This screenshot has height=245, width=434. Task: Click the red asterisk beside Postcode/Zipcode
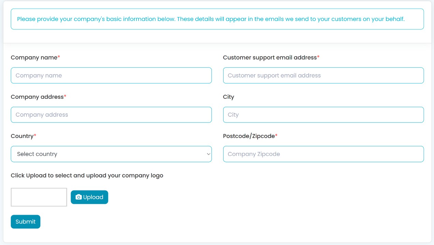276,136
